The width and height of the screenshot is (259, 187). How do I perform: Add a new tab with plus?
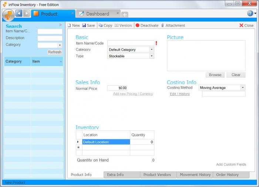coord(125,15)
